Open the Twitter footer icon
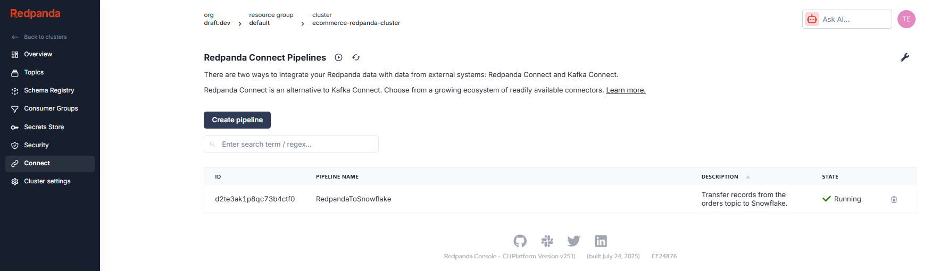The height and width of the screenshot is (271, 948). pyautogui.click(x=573, y=241)
